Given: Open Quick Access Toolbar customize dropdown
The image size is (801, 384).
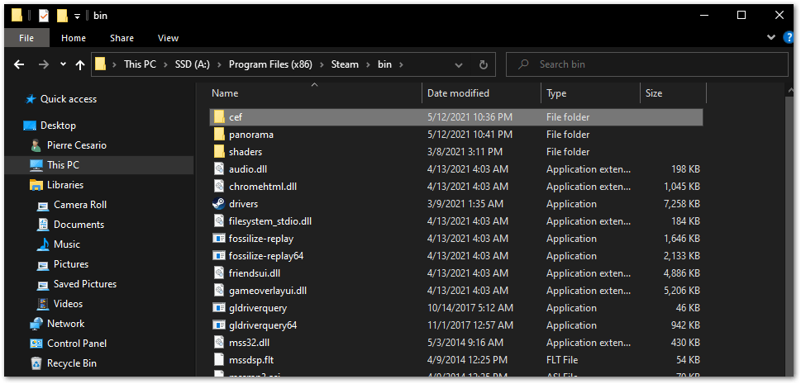Looking at the screenshot, I should [77, 17].
